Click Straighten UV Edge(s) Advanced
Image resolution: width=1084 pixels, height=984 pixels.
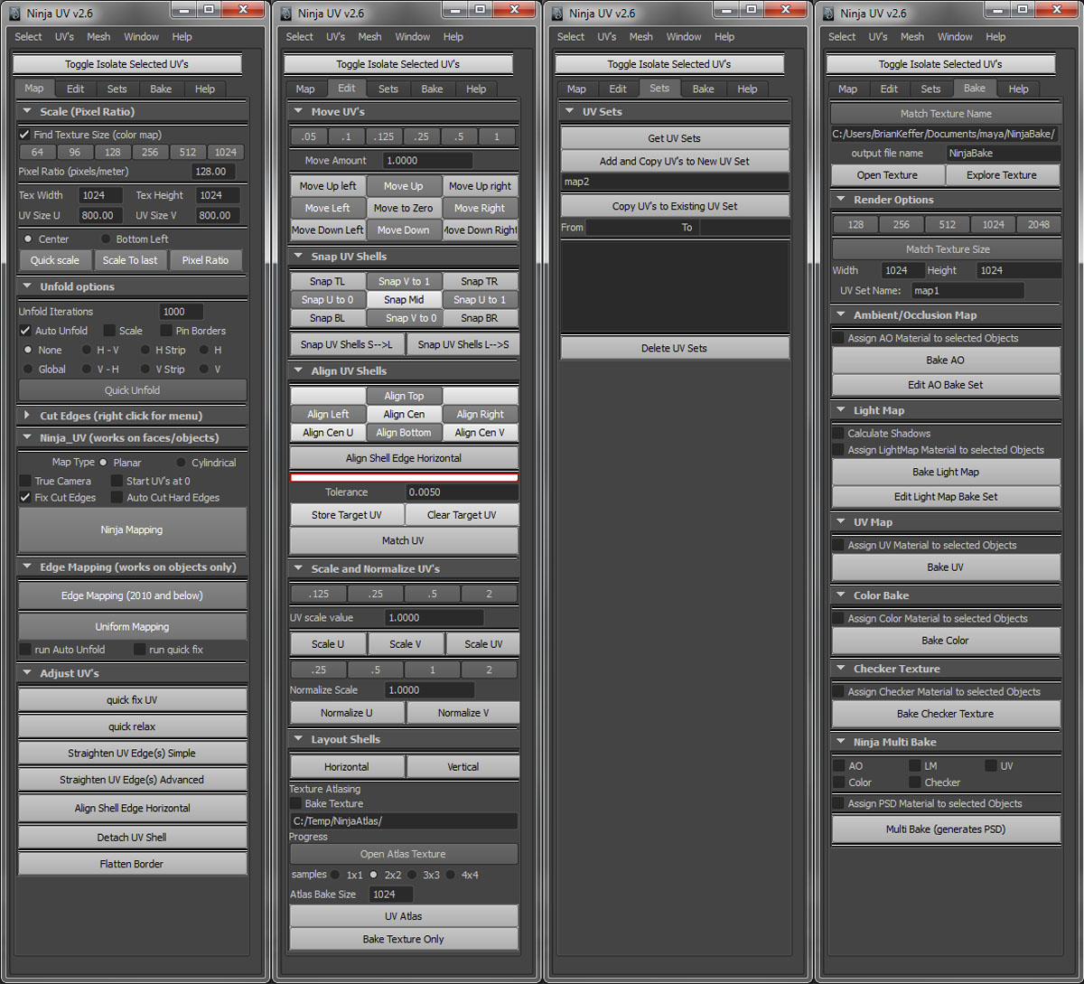[132, 780]
